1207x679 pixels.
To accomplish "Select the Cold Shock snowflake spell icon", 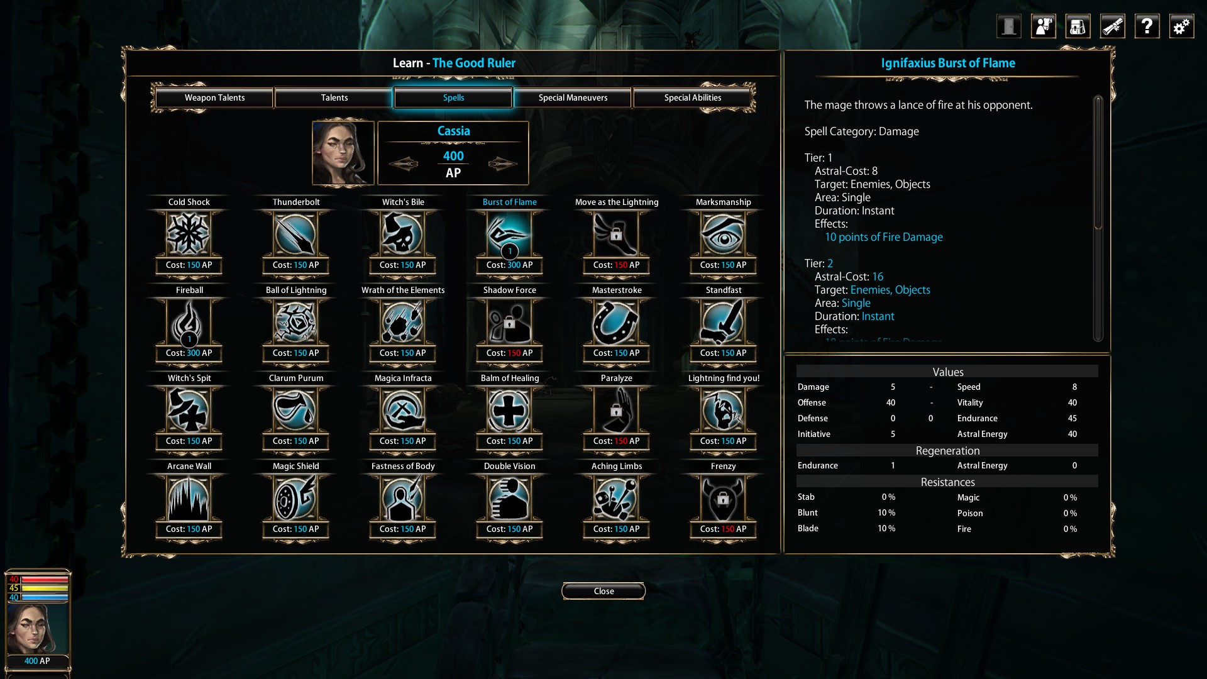I will click(x=189, y=235).
